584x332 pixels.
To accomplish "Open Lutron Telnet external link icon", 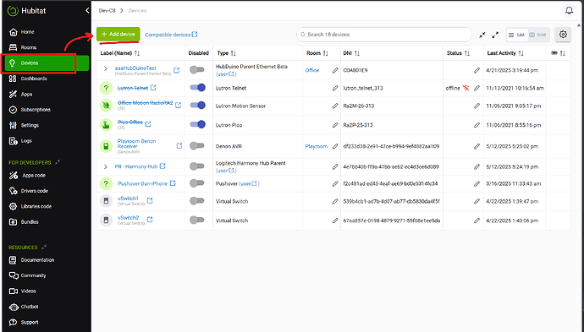I will [x=153, y=88].
